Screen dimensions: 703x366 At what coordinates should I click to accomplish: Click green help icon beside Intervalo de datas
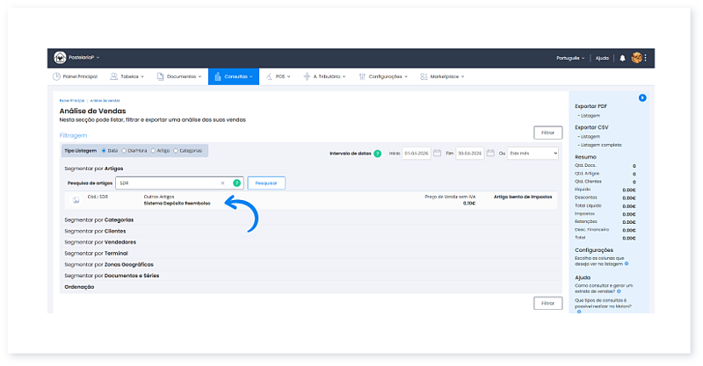tap(377, 153)
